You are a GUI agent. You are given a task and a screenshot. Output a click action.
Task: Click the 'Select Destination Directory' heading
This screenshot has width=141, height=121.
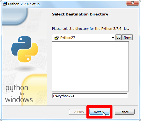(80, 14)
